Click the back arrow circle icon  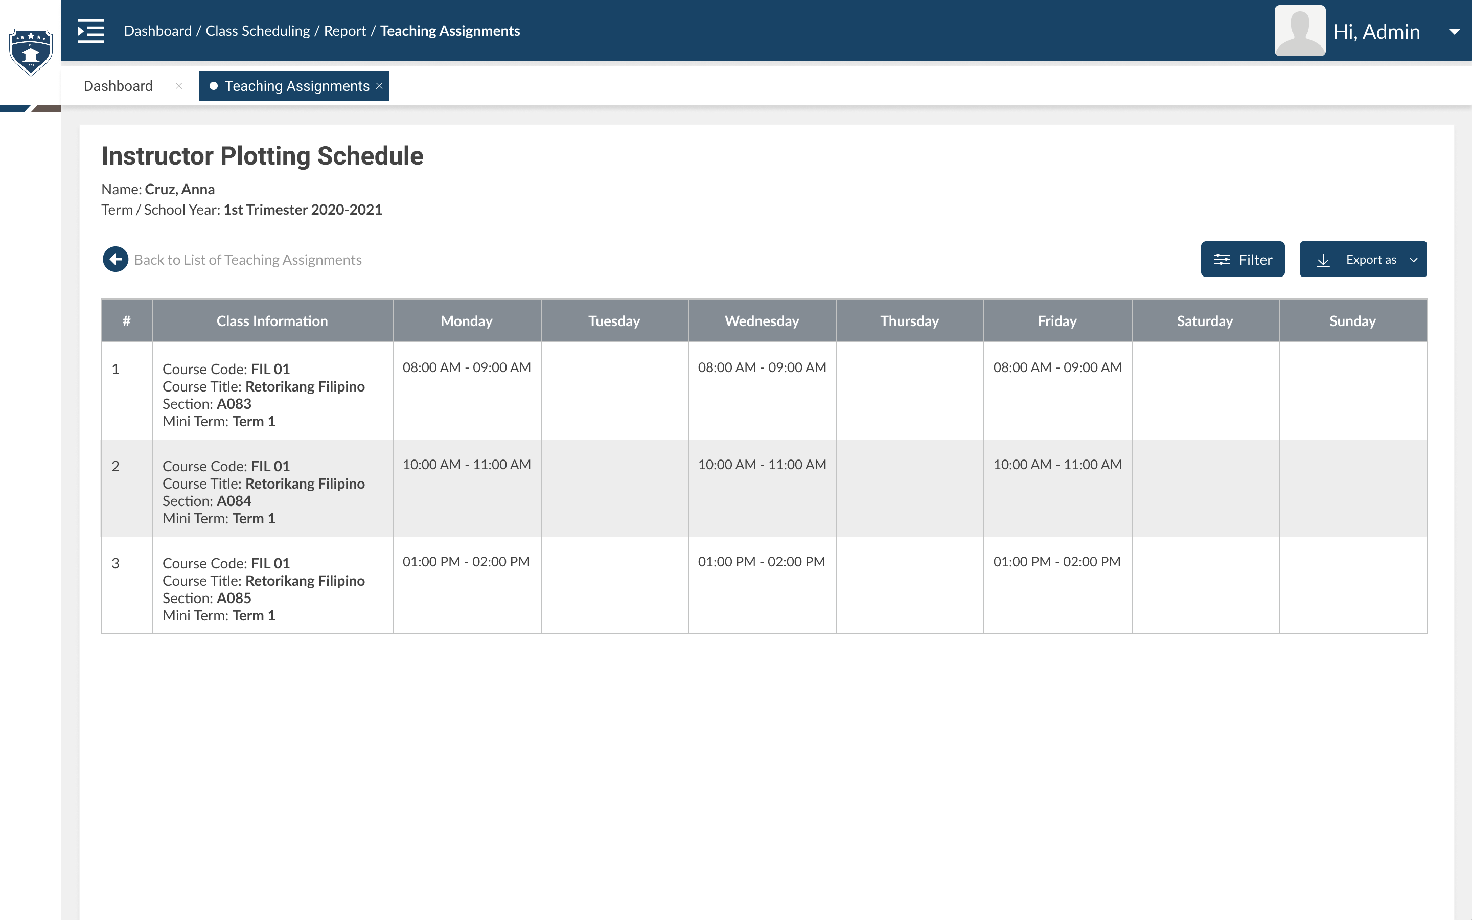click(116, 259)
